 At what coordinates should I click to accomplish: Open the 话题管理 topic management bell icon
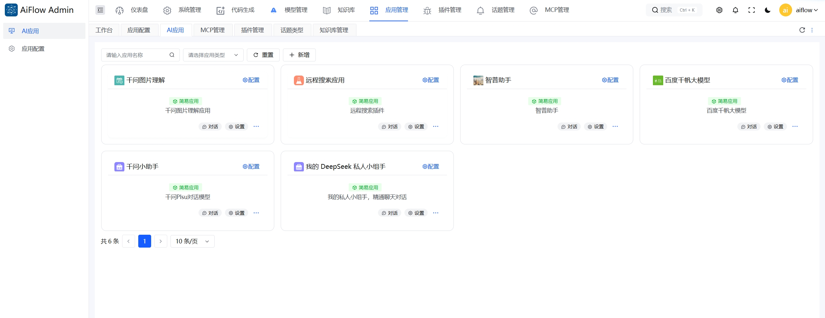[x=480, y=10]
